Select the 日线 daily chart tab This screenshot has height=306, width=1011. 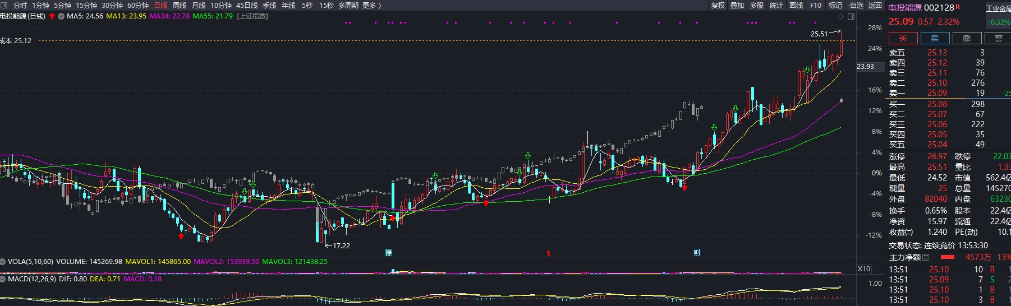(x=160, y=5)
